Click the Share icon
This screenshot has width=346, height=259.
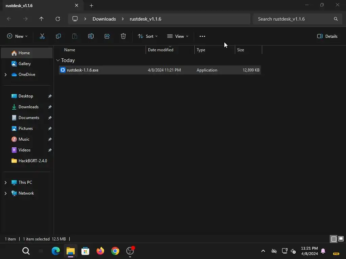coord(107,36)
